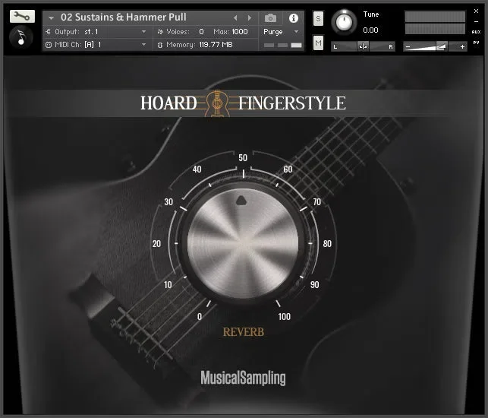
Task: Click the output routing icon
Action: [x=49, y=31]
